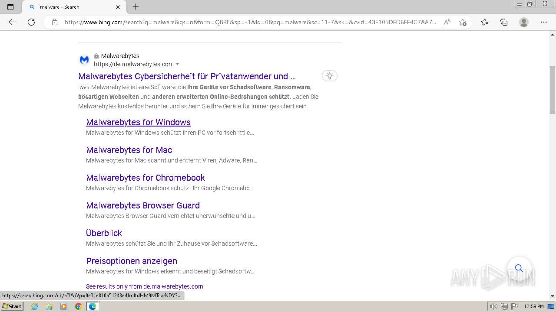Screen dimensions: 556x312
Task: Open the tab actions menu icon
Action: coord(10,7)
